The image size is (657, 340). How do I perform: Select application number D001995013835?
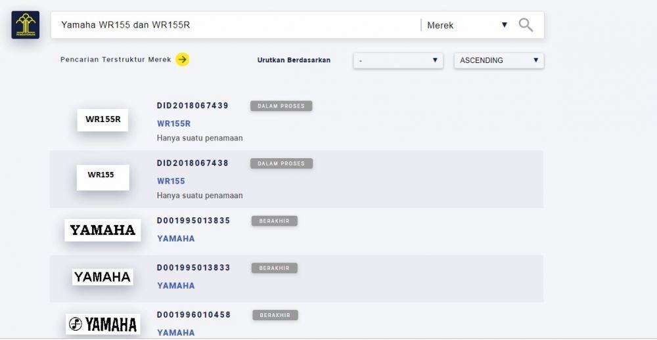(x=194, y=221)
